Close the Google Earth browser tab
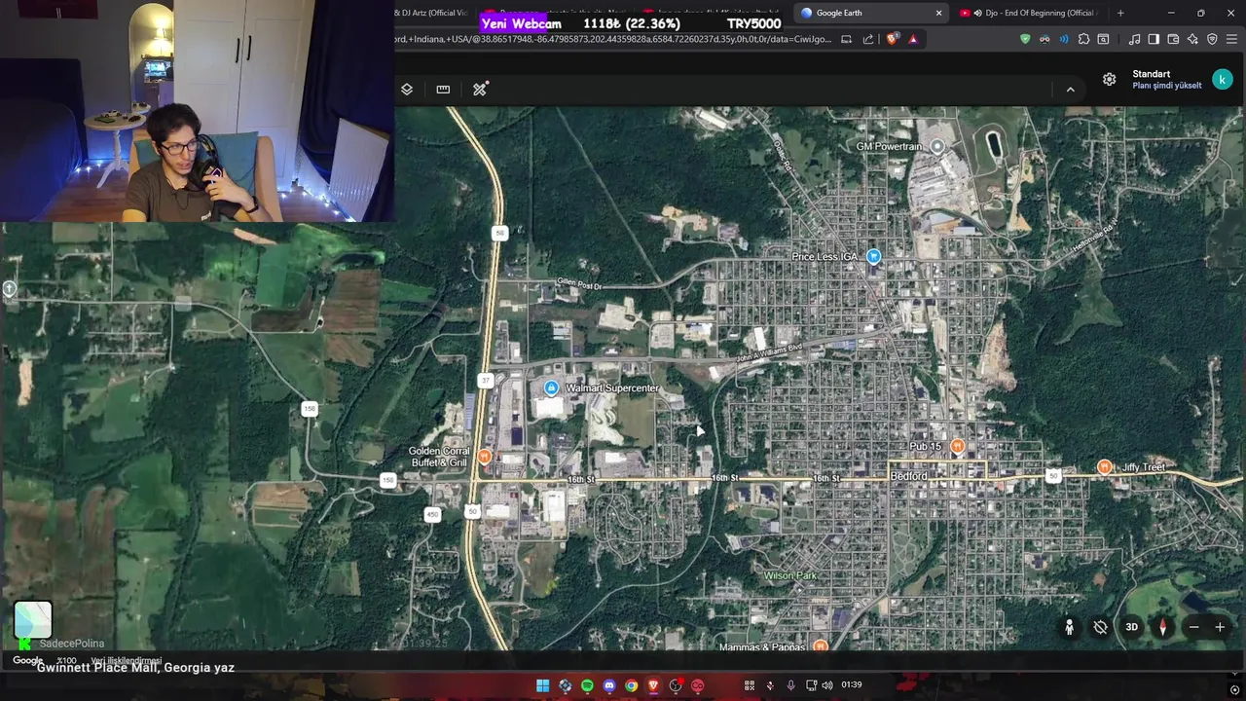Screen dimensions: 1246x701 [x=938, y=13]
